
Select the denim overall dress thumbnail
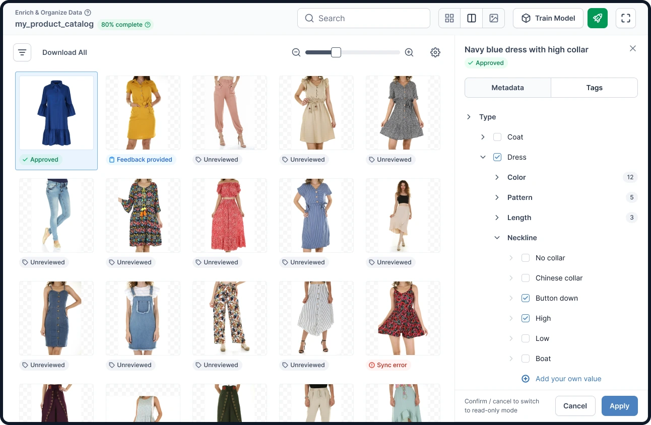point(143,318)
